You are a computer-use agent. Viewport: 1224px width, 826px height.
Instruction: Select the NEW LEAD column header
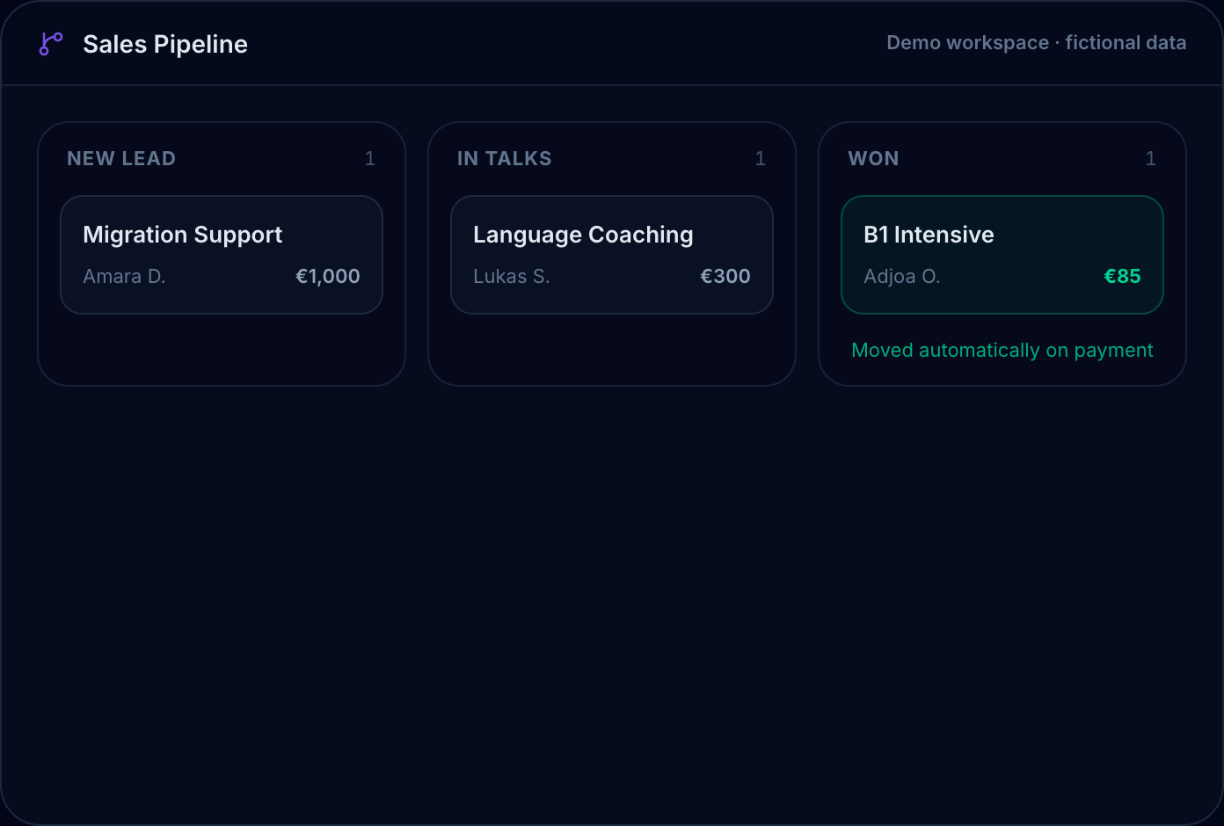121,158
